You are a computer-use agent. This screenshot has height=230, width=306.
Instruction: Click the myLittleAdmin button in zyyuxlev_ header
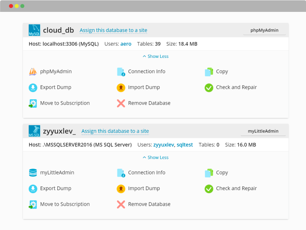pyautogui.click(x=263, y=131)
